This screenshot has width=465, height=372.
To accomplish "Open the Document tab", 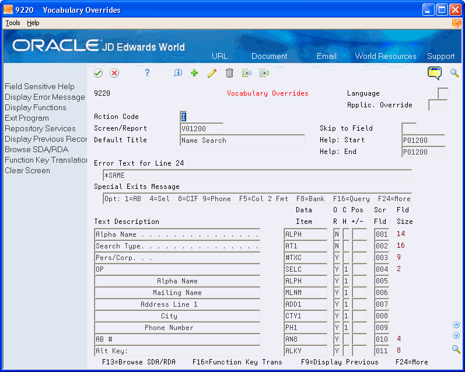I will [x=270, y=56].
